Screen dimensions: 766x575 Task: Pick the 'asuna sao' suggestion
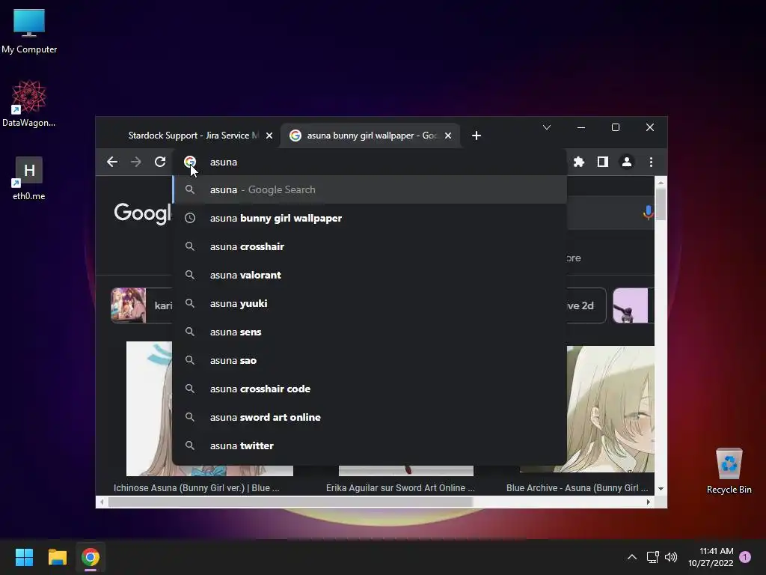point(370,360)
